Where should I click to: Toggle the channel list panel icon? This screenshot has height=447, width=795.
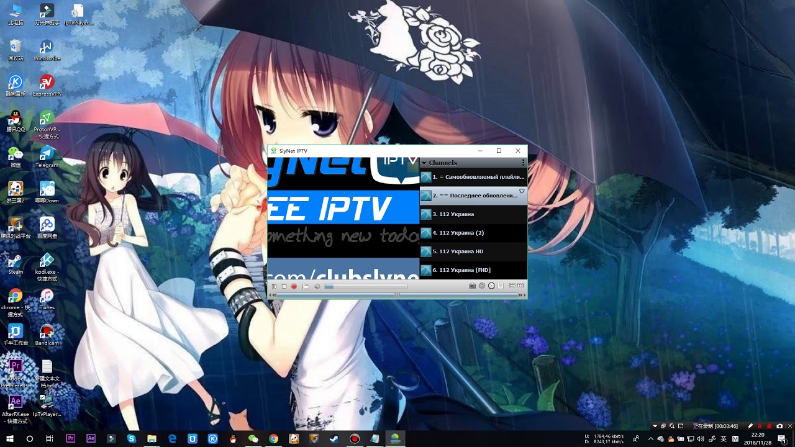pyautogui.click(x=501, y=286)
